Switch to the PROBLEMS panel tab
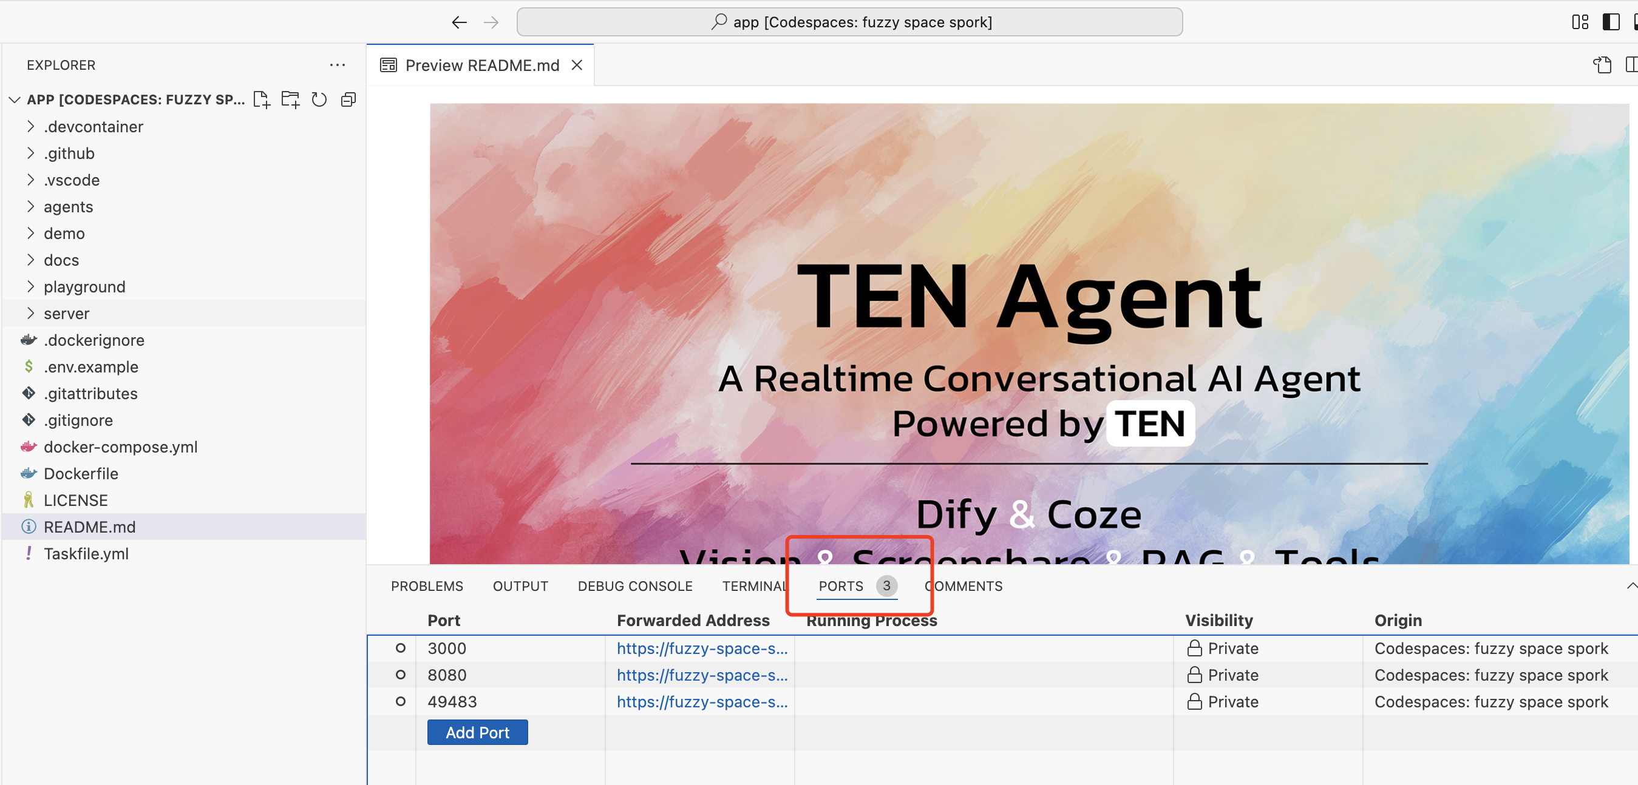 427,586
